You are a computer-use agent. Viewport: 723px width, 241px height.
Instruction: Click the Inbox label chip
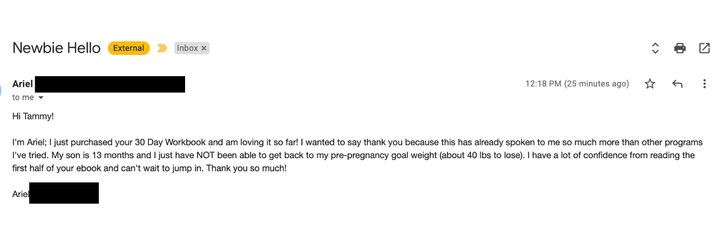pos(187,48)
